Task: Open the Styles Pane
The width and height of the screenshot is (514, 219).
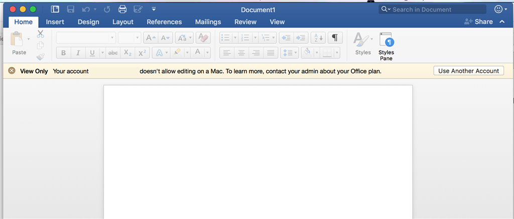Action: (x=386, y=46)
